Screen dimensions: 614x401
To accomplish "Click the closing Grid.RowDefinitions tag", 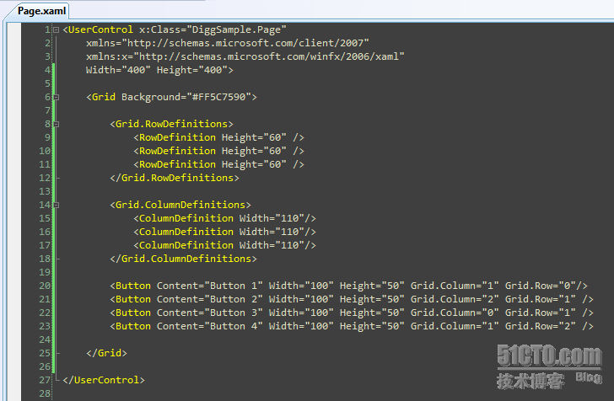I will pos(175,178).
